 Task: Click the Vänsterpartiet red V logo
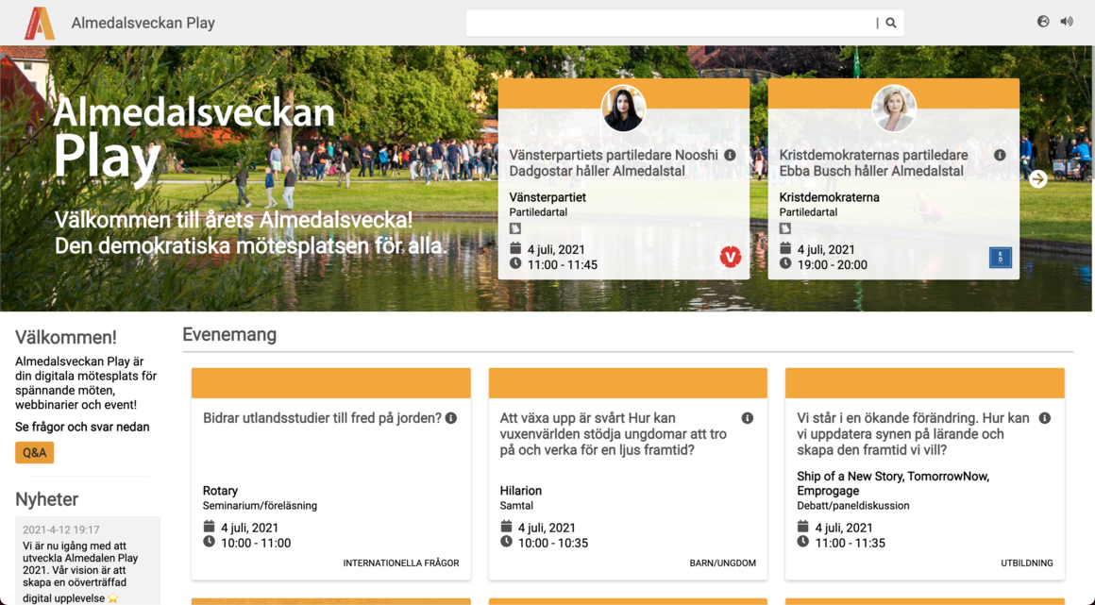pyautogui.click(x=731, y=257)
